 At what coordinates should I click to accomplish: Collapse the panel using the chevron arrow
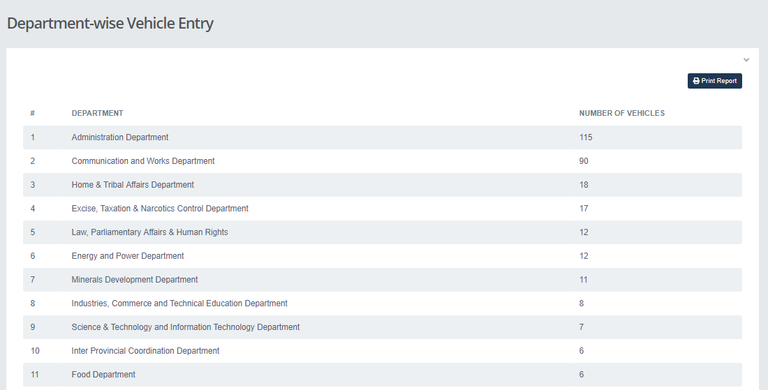pos(746,60)
